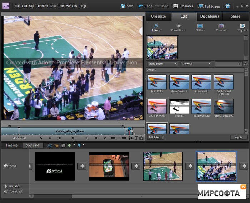
Task: Click the Rewind button
Action: (50, 138)
